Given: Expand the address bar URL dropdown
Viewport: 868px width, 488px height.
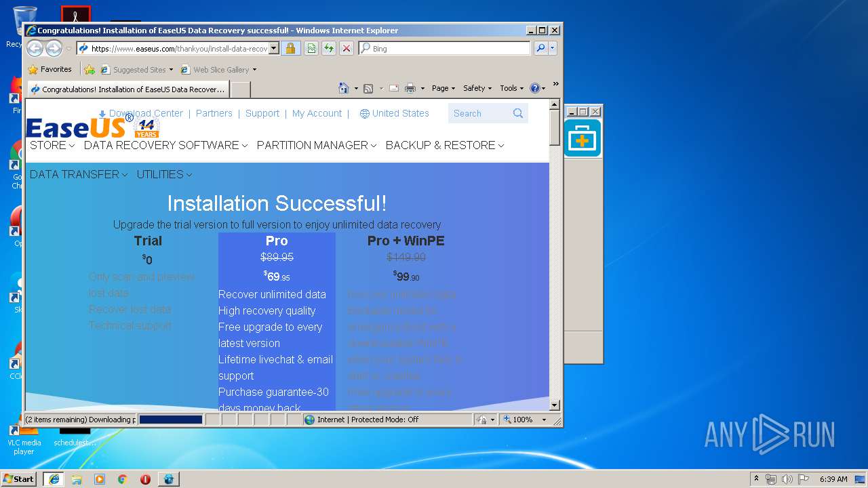Looking at the screenshot, I should tap(274, 48).
